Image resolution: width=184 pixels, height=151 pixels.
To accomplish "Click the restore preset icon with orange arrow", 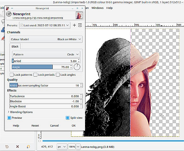I will pos(28,147).
